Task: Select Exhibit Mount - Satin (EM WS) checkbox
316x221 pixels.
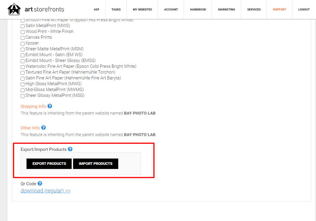Action: click(23, 55)
